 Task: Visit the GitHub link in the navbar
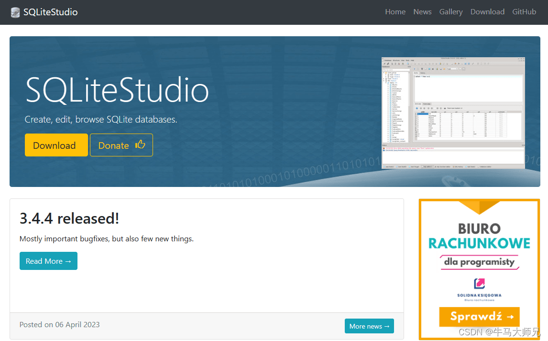[524, 12]
